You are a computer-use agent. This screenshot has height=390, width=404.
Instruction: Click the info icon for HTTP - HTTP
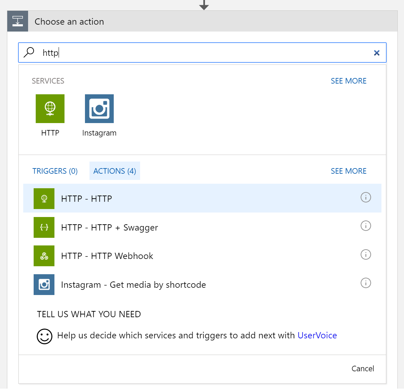coord(366,197)
